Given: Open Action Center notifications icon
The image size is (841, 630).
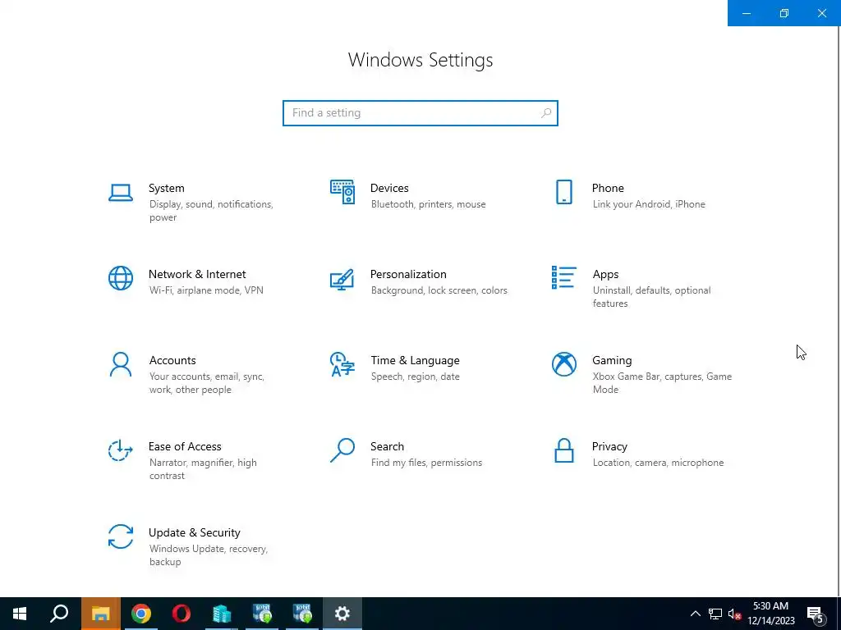Looking at the screenshot, I should click(x=816, y=614).
